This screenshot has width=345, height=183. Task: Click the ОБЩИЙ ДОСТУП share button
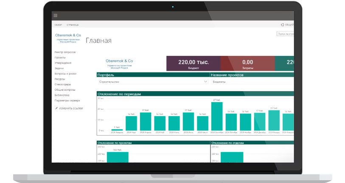[287, 25]
